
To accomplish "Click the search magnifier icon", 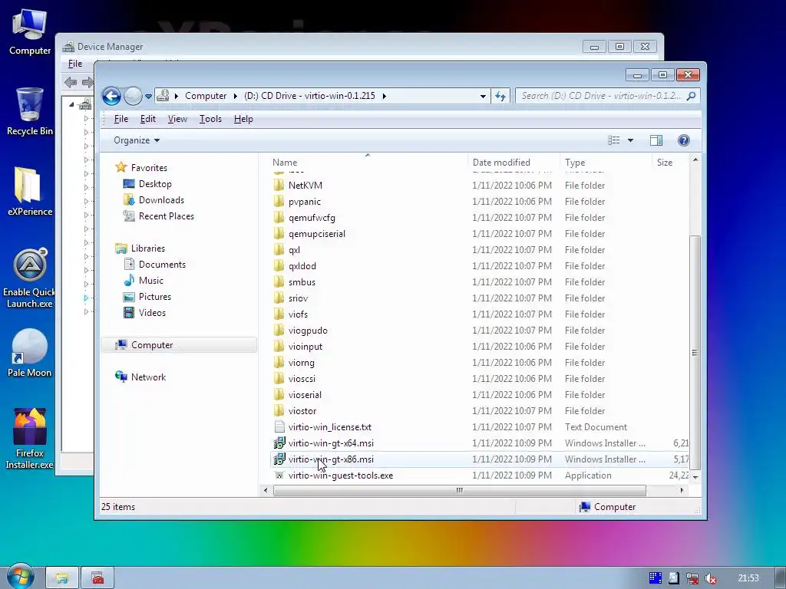I will [692, 96].
